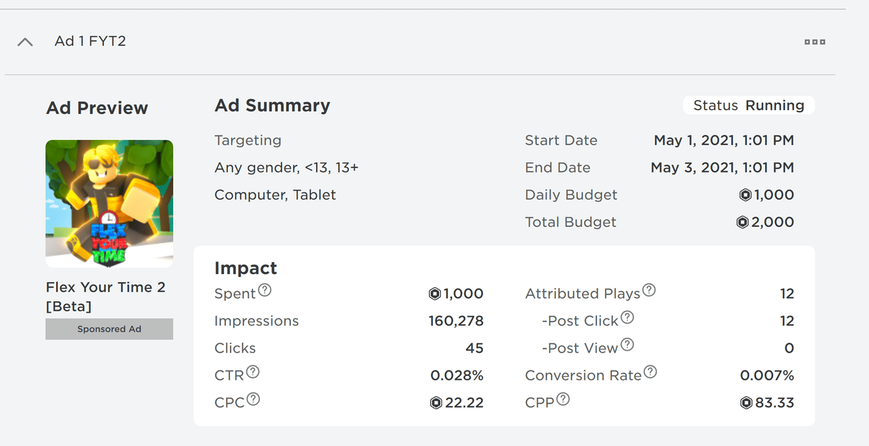The image size is (869, 446).
Task: Click the help icon next to Attributed Plays
Action: [649, 290]
